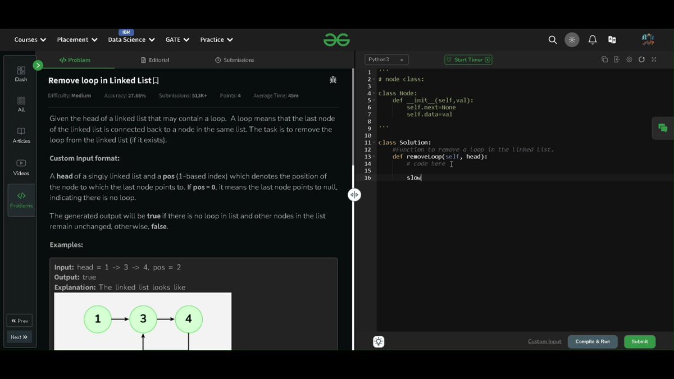Open user profile avatar
Image resolution: width=674 pixels, height=379 pixels.
pos(648,40)
